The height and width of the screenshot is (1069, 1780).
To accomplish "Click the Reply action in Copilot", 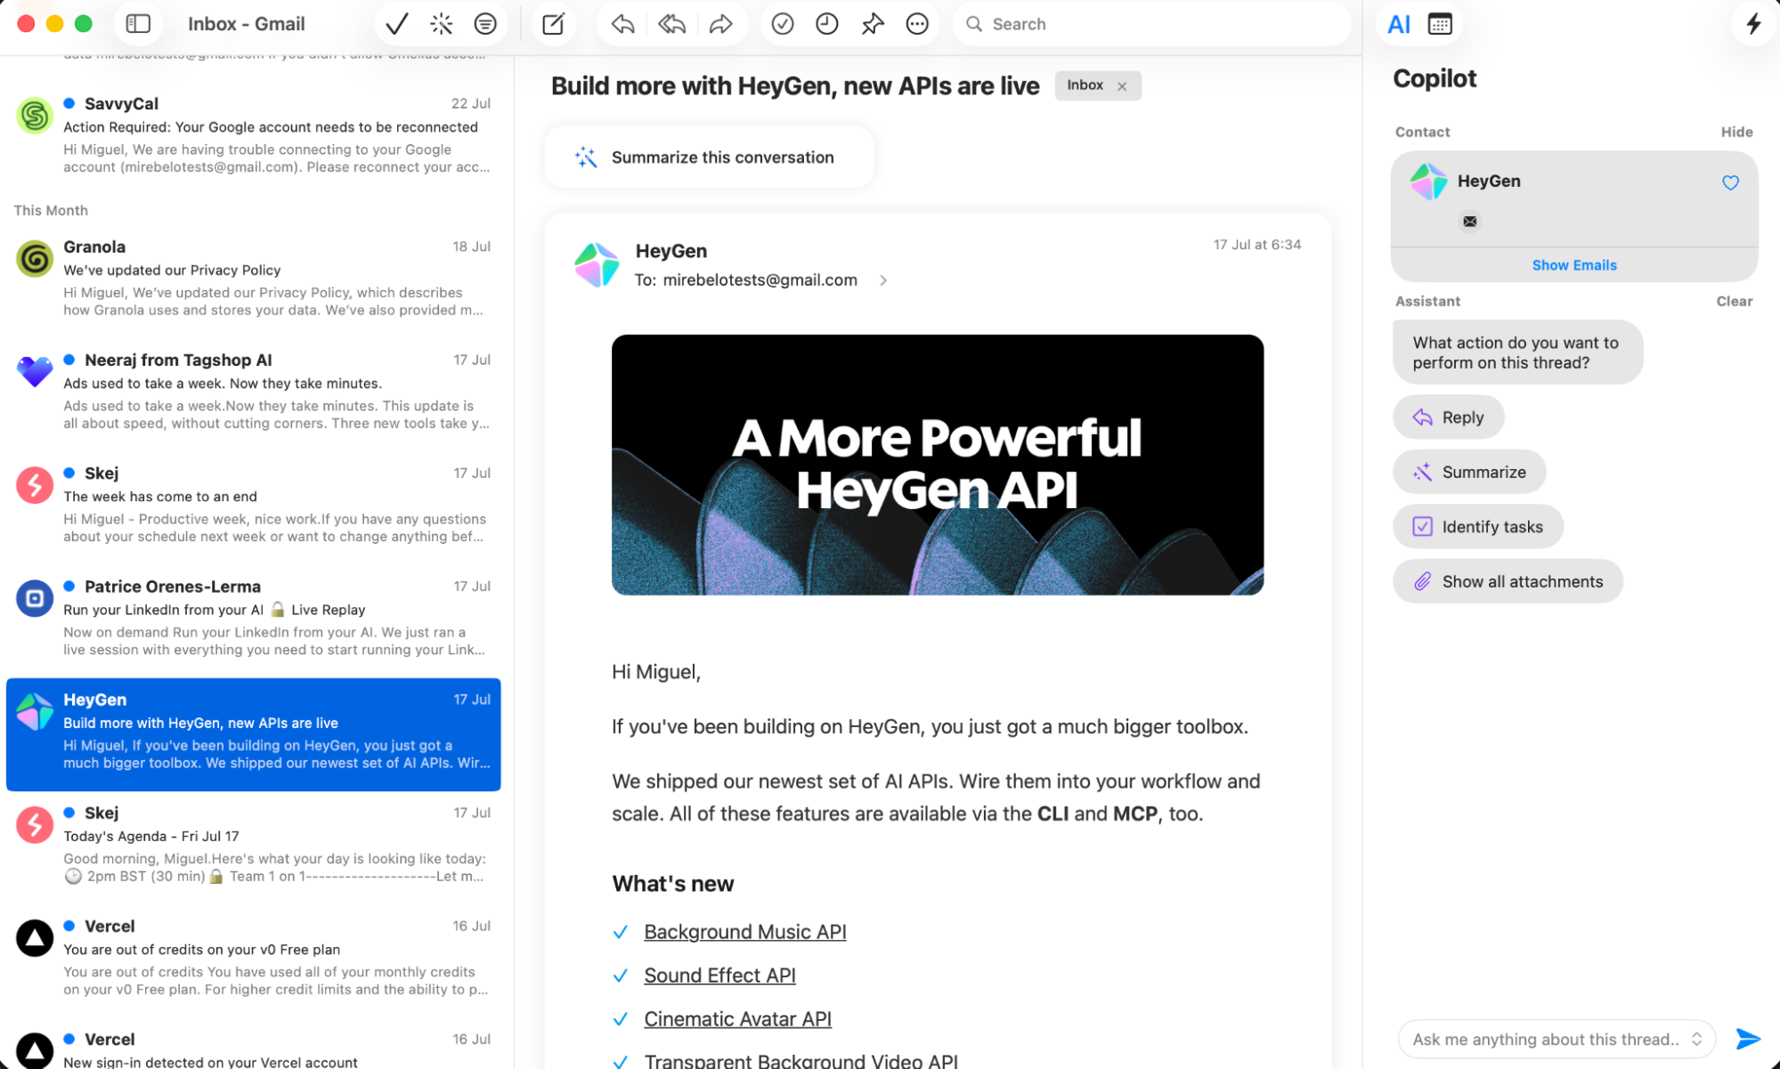I will (x=1449, y=417).
